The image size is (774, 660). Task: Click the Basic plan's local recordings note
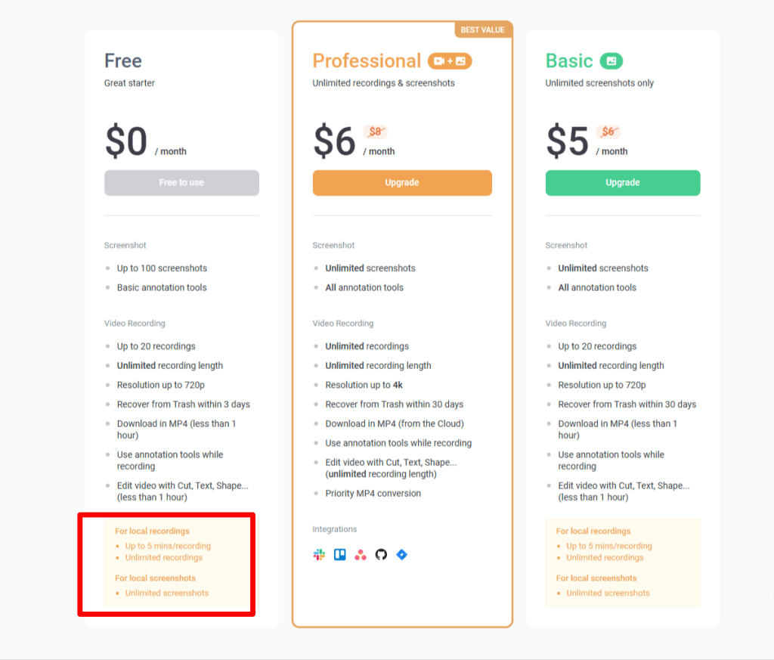point(623,562)
